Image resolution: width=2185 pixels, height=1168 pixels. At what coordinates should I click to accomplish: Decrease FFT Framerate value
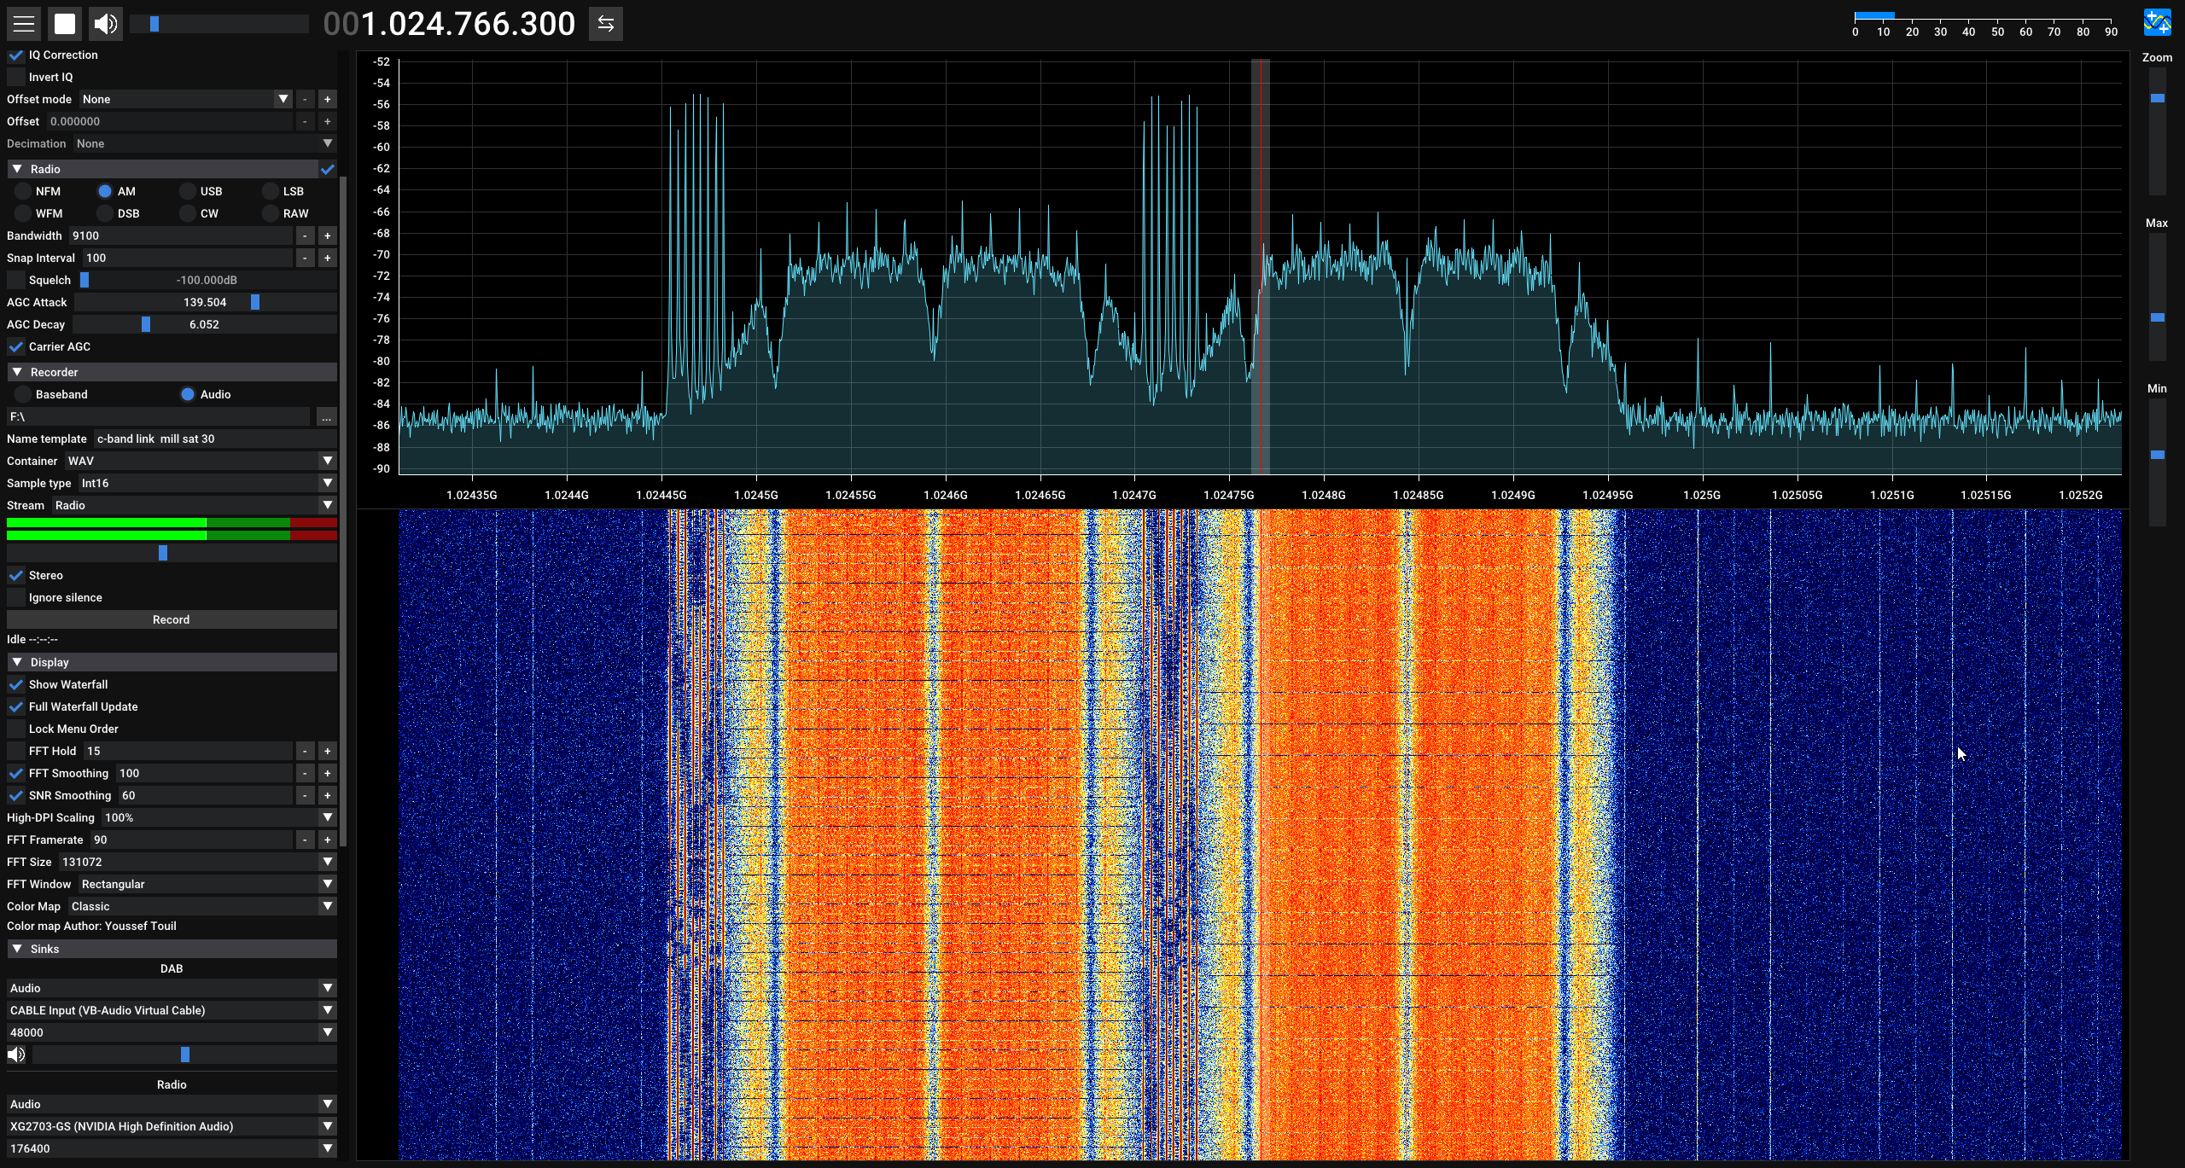pos(305,840)
